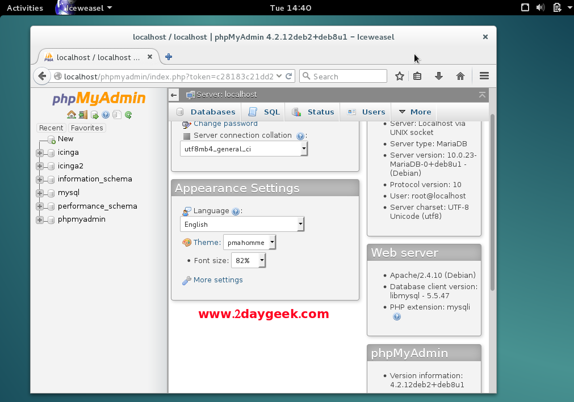The height and width of the screenshot is (402, 574).
Task: Click the phpMyAdmin logo
Action: [99, 98]
